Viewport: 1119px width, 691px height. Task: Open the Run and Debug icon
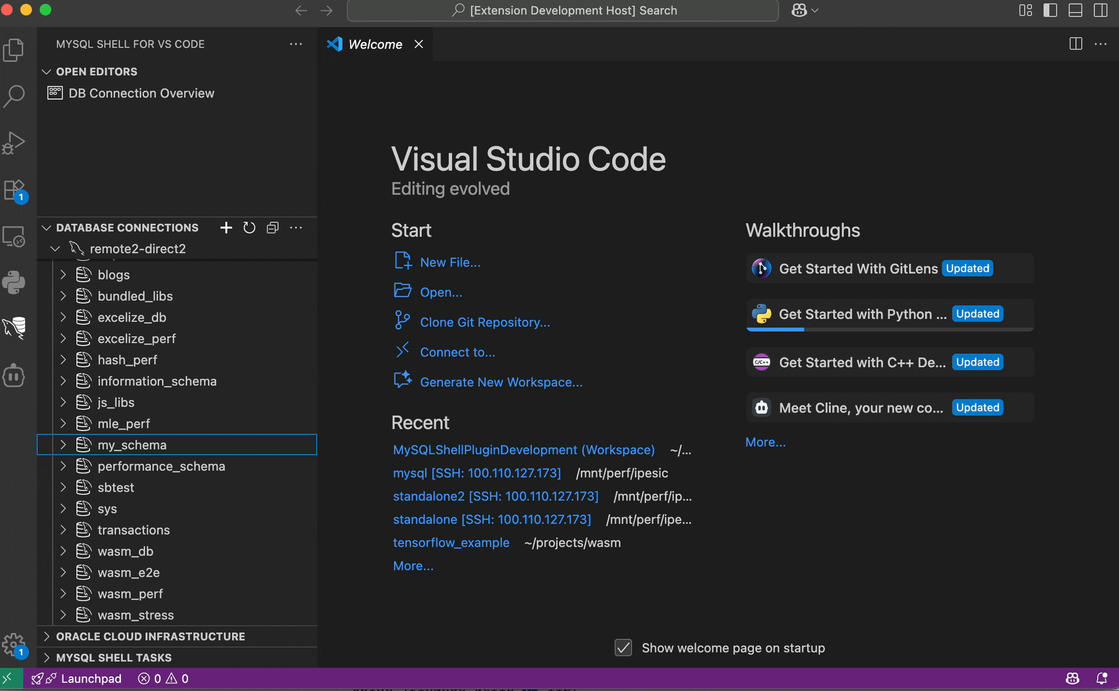click(x=15, y=143)
